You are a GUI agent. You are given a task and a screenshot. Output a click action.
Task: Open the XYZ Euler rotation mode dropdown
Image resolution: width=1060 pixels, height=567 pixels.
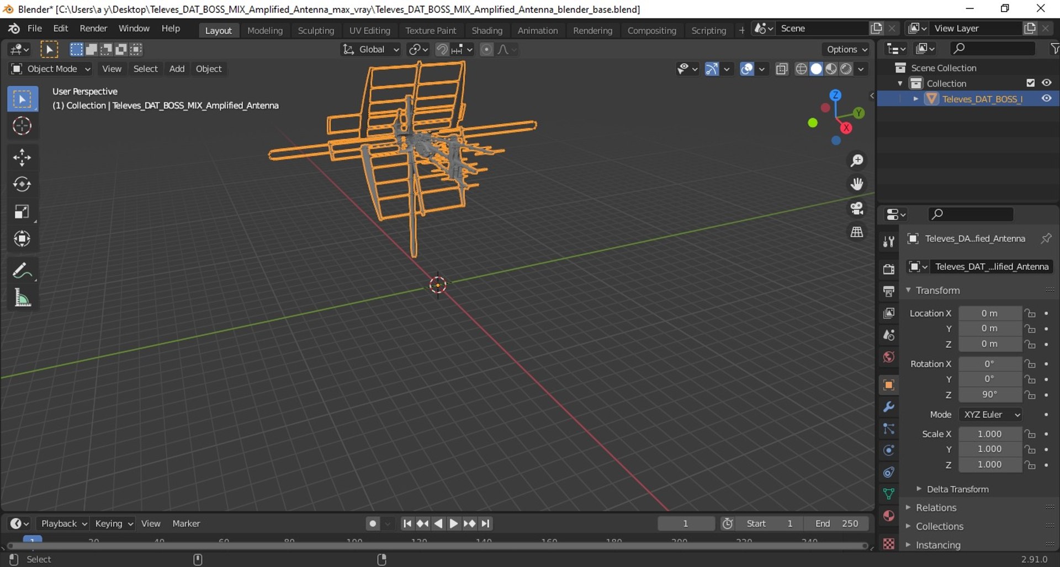990,415
